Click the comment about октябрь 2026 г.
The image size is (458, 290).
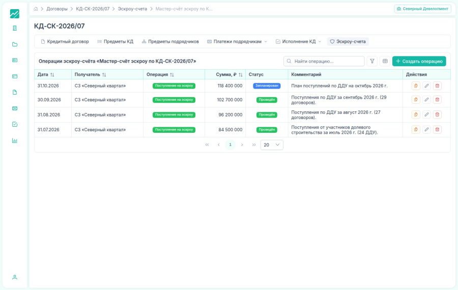click(x=339, y=86)
